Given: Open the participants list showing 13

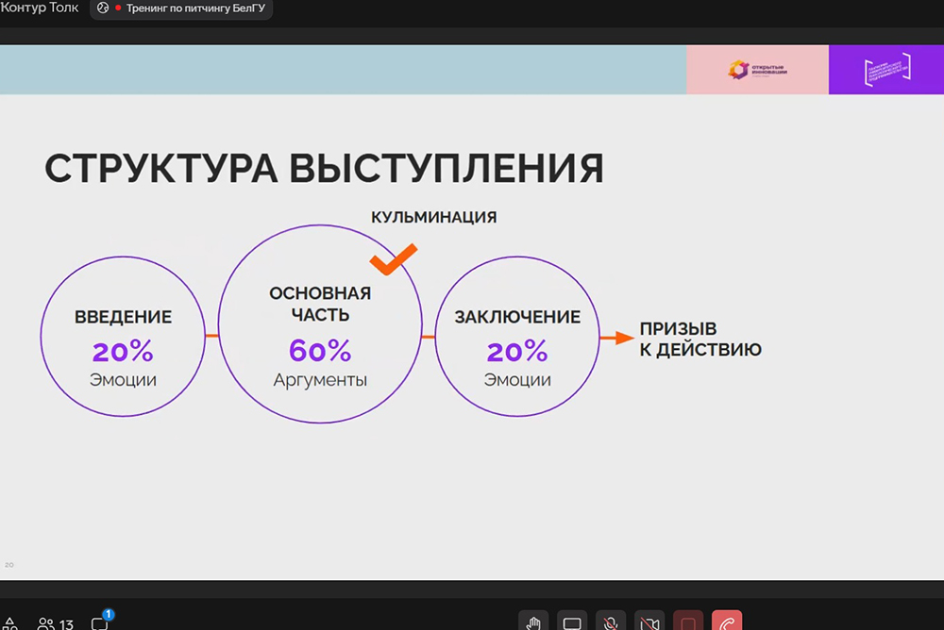Looking at the screenshot, I should (56, 623).
